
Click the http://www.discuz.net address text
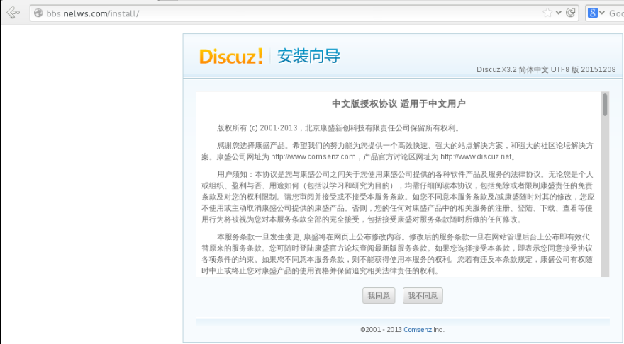pos(476,157)
